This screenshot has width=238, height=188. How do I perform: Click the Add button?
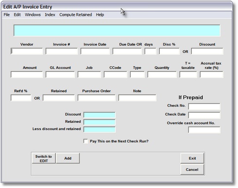pos(68,158)
